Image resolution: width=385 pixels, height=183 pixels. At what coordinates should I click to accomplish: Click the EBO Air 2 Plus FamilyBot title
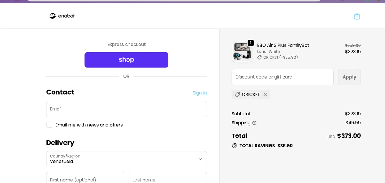point(283,45)
